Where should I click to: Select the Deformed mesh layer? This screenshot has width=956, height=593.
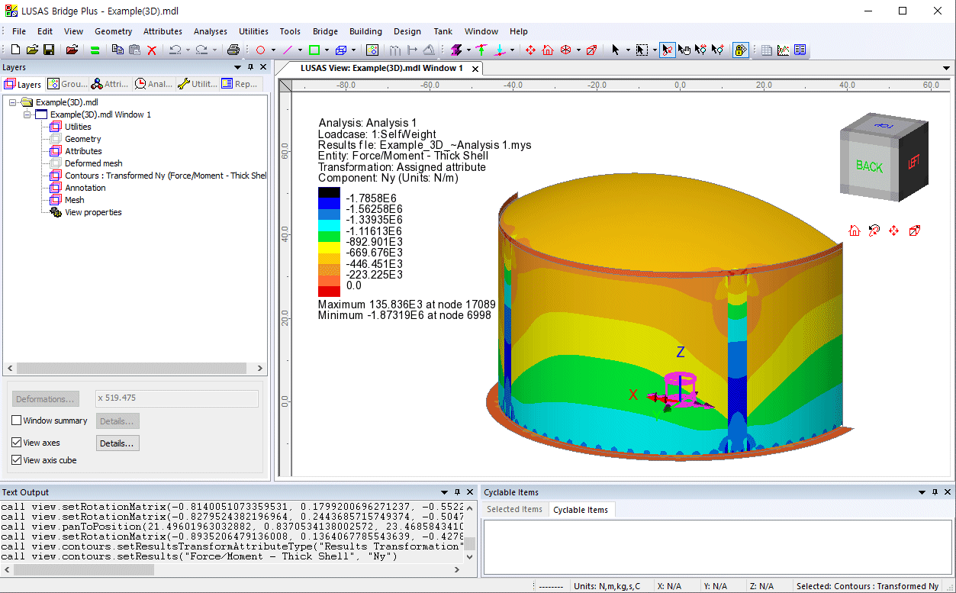click(x=93, y=163)
